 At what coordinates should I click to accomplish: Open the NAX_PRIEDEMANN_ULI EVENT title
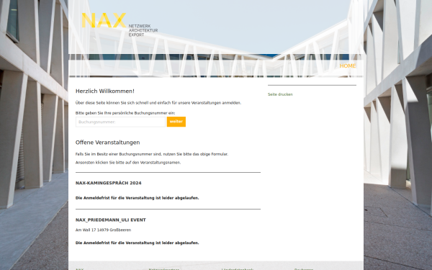[111, 220]
